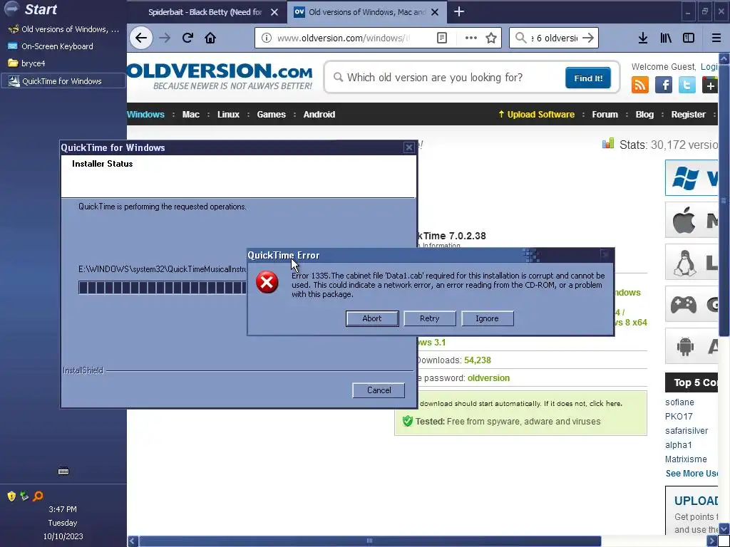Open the Firefox hamburger menu
This screenshot has width=730, height=547.
tap(716, 38)
